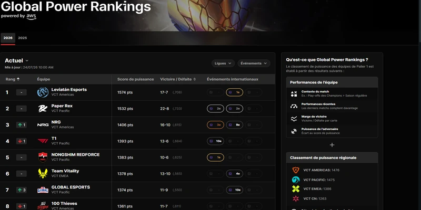421x210 pixels.
Task: Click the Contexte du match icon
Action: 294,94
